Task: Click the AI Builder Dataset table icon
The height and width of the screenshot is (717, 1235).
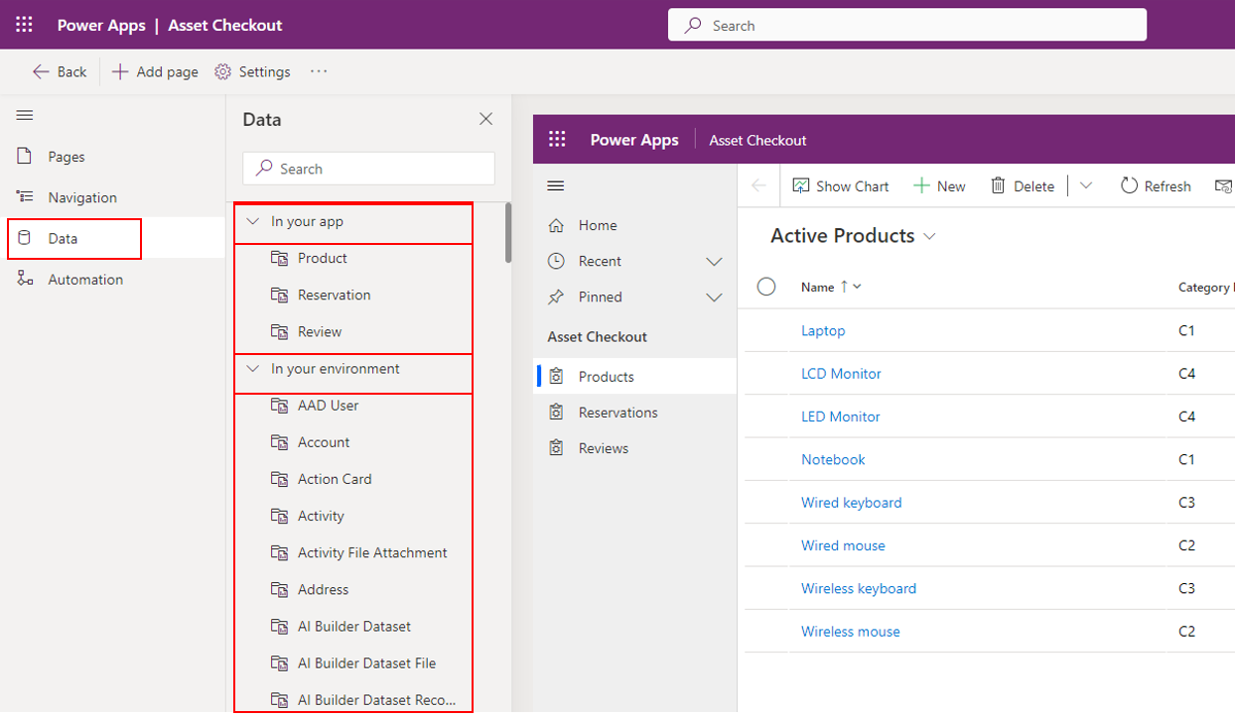Action: [279, 626]
